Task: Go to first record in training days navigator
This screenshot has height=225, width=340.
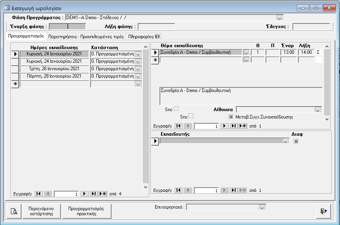Action: click(x=39, y=193)
